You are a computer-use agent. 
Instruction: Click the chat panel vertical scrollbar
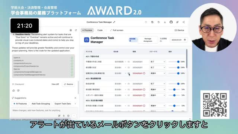[78, 87]
